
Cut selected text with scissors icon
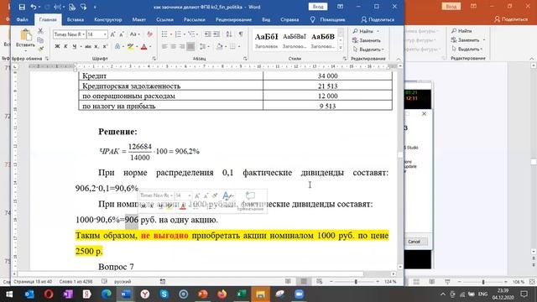[40, 31]
